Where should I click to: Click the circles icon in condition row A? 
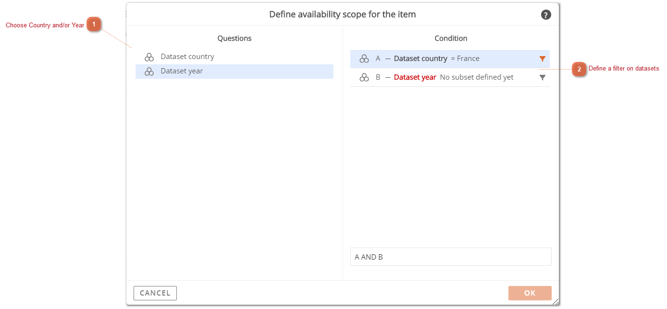click(364, 59)
